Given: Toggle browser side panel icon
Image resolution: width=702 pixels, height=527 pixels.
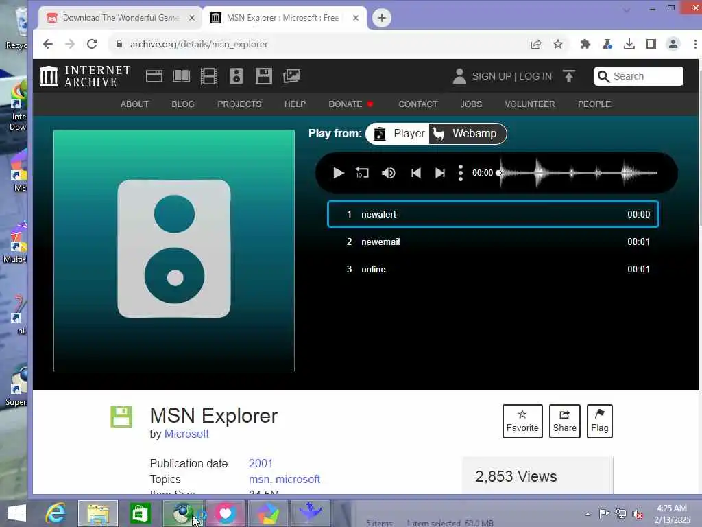Looking at the screenshot, I should [x=651, y=44].
